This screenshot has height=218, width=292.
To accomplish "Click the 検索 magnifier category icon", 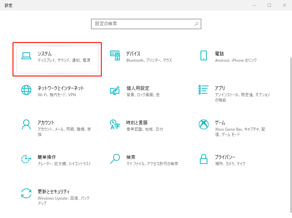I will pyautogui.click(x=115, y=159).
